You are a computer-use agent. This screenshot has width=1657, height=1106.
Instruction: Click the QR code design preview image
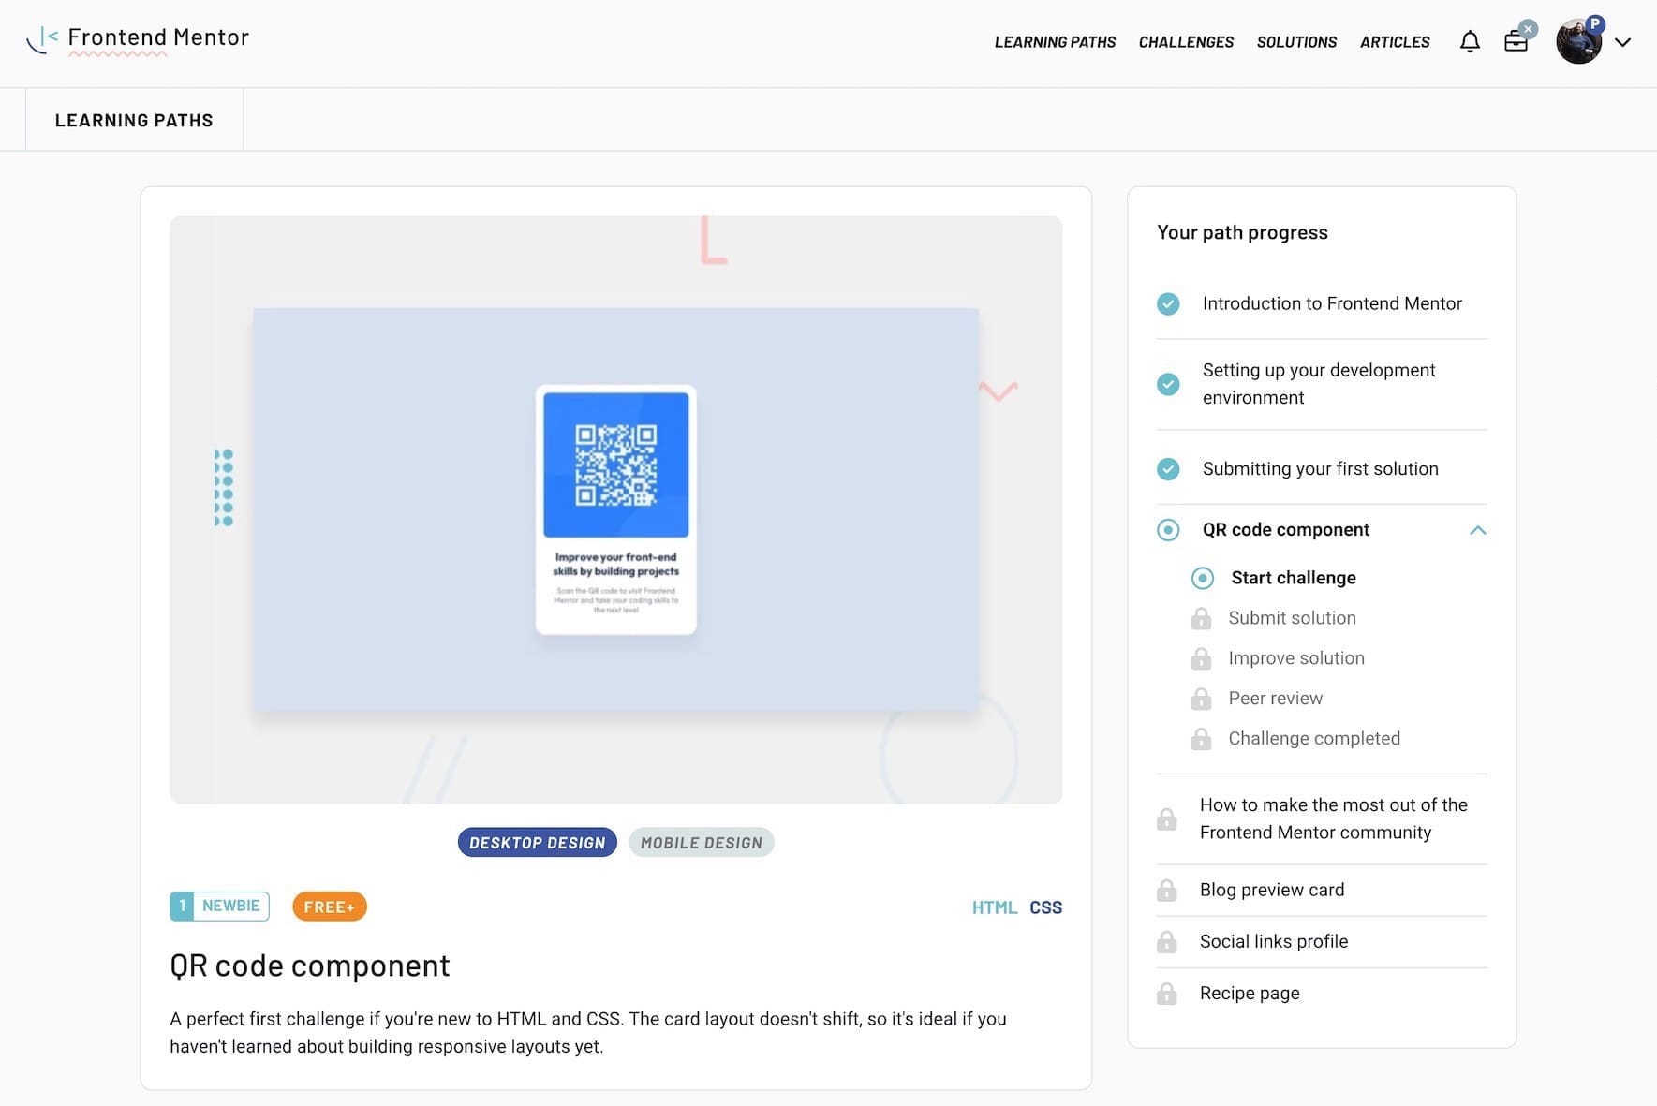coord(616,509)
